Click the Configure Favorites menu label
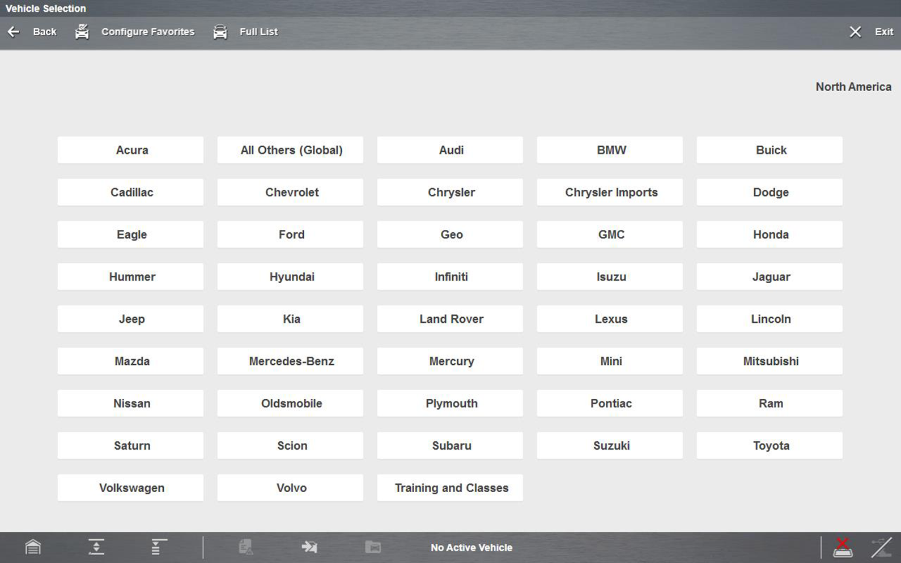Viewport: 901px width, 563px height. click(147, 32)
